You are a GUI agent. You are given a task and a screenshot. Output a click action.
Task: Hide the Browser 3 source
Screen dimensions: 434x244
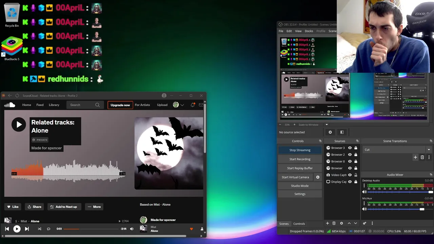click(350, 148)
